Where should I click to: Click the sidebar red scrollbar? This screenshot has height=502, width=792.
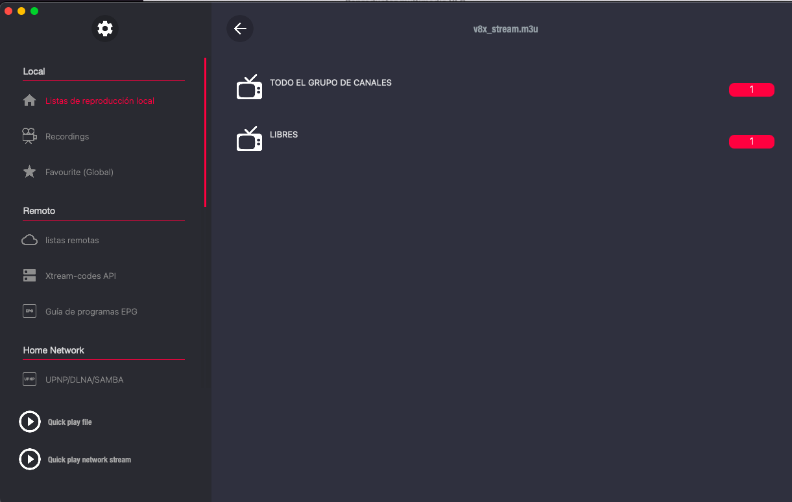[205, 132]
